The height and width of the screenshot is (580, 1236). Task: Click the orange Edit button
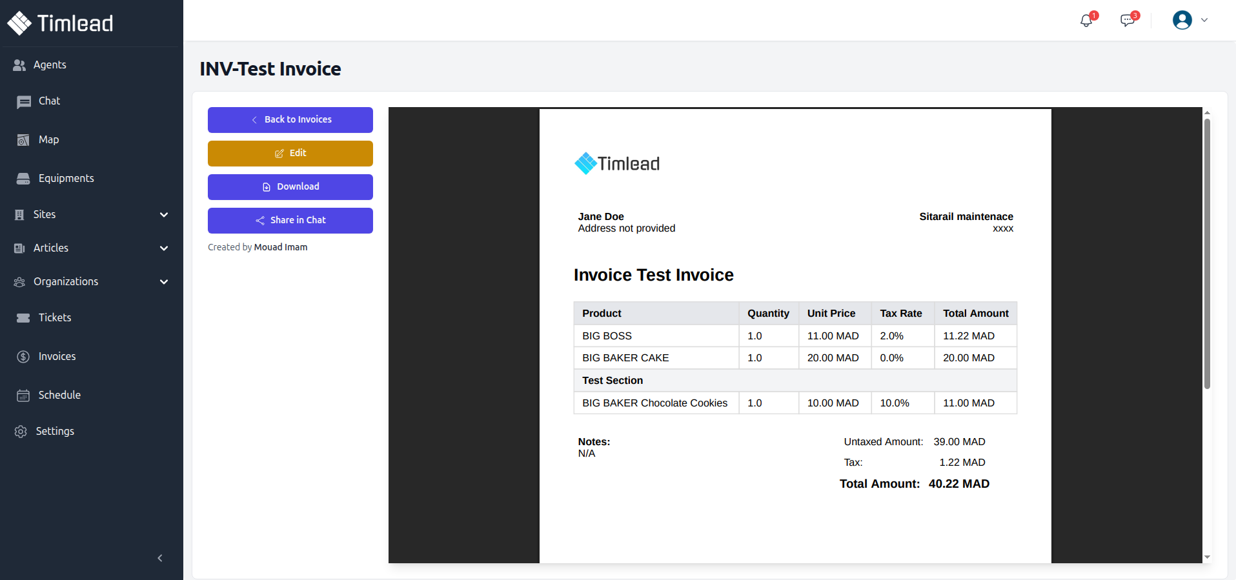pyautogui.click(x=290, y=154)
